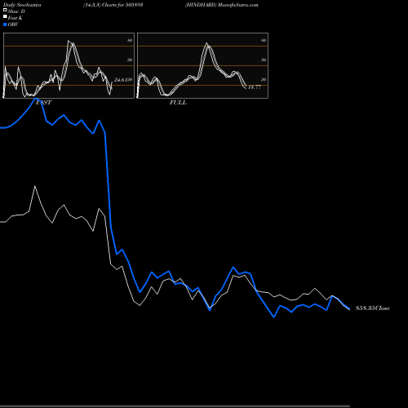Click the 'Daily Stochastics' title text
Screen dimensions: 408x408
coord(22,5)
